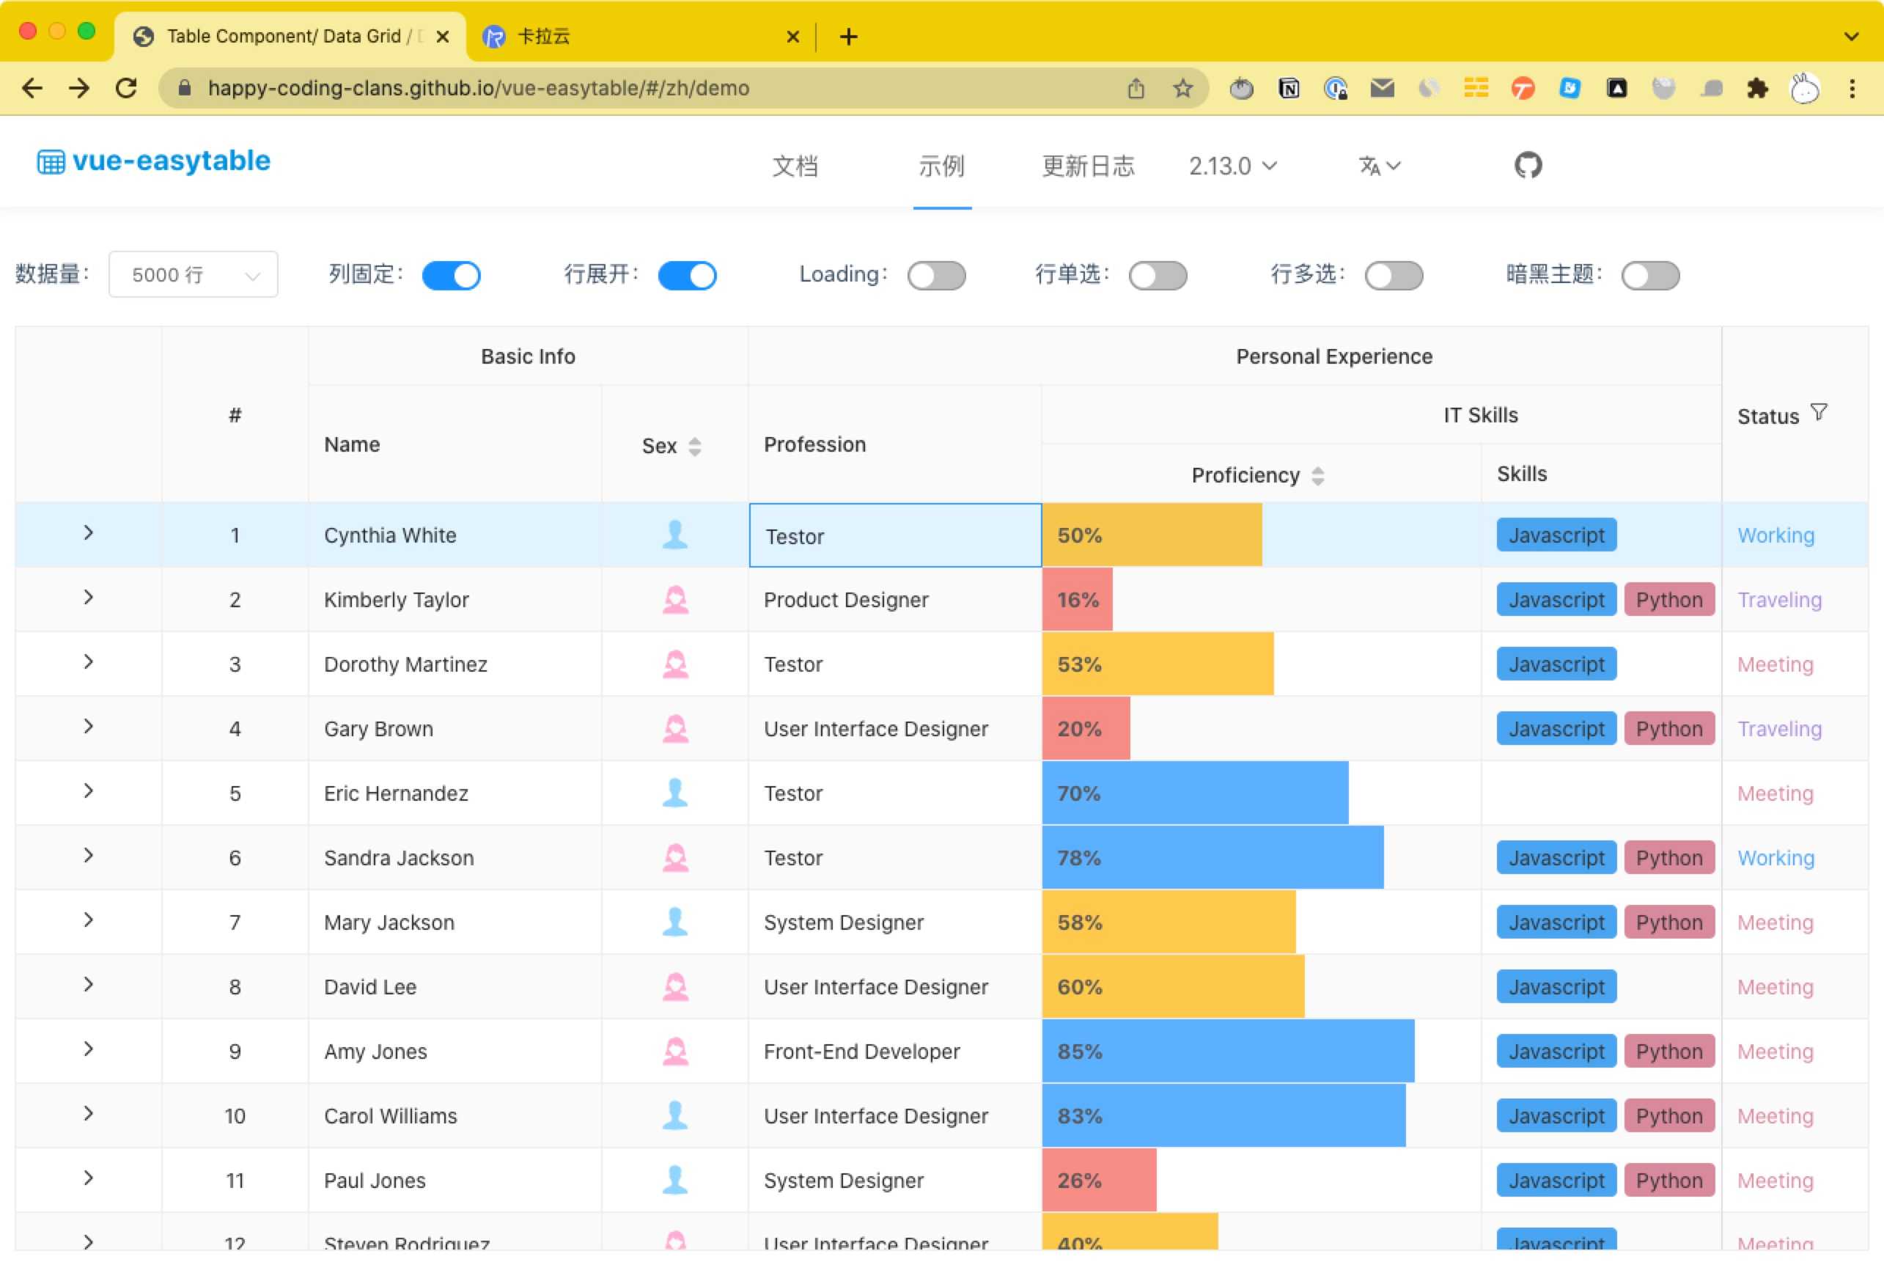Image resolution: width=1884 pixels, height=1273 pixels.
Task: Open the GitHub repository icon
Action: click(1527, 164)
